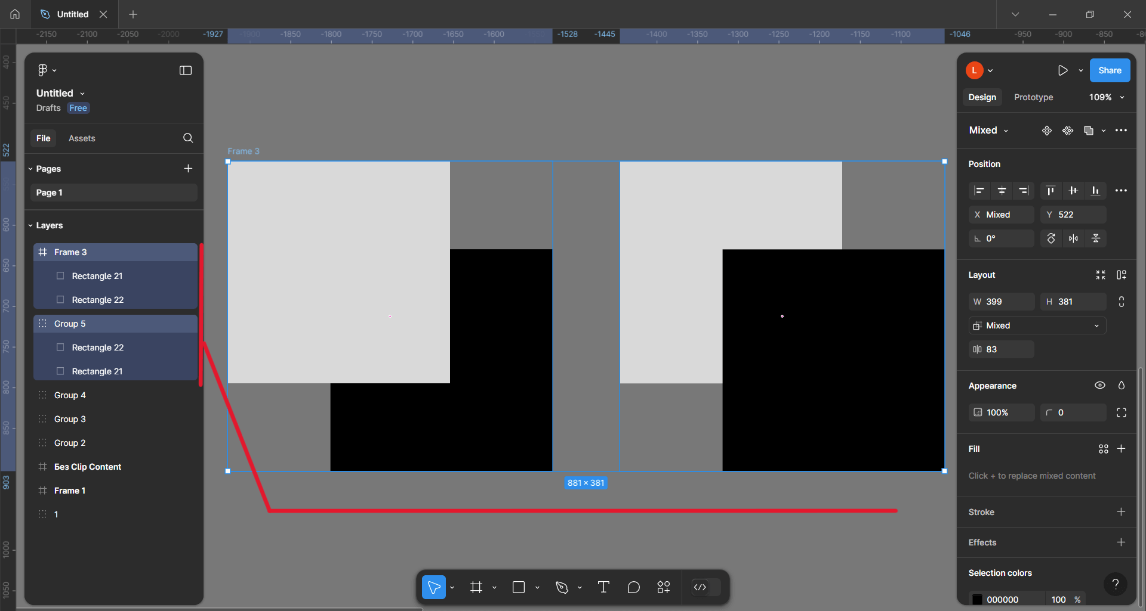The width and height of the screenshot is (1146, 611).
Task: Toggle layer visibility eye in Appearance
Action: point(1100,386)
